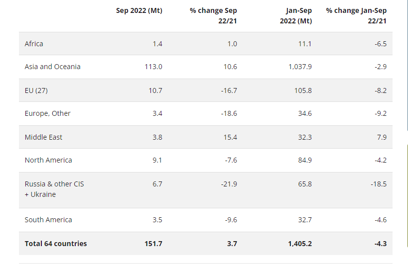Click the "% change Sep 22/21" column header
This screenshot has width=408, height=264.
[213, 15]
